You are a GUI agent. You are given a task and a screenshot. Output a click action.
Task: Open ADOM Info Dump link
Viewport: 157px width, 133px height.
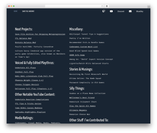tap(77, 55)
